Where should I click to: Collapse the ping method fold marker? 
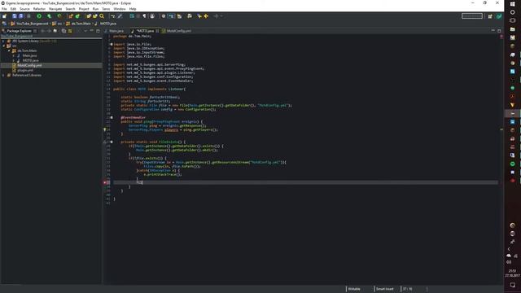pos(112,117)
